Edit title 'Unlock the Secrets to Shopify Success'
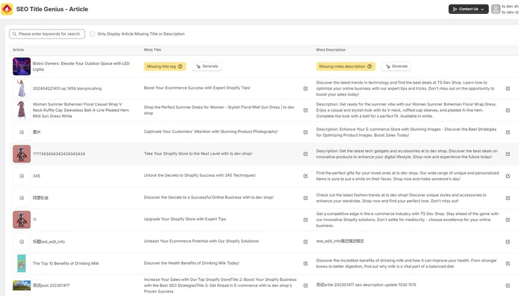 306,176
